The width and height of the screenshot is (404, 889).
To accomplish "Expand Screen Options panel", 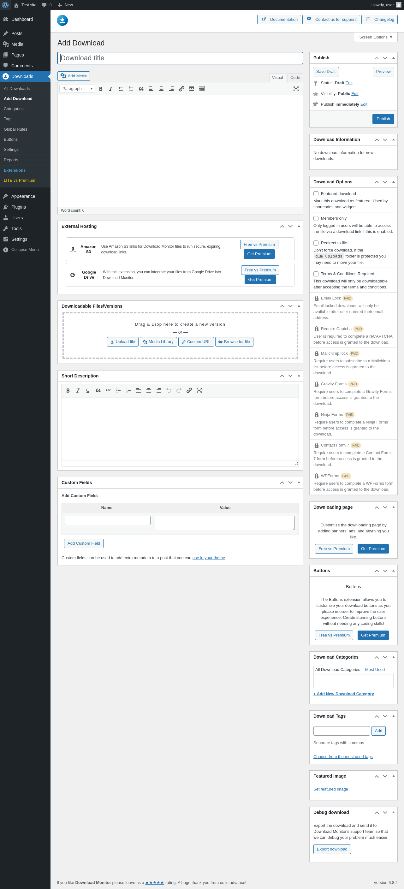I will click(x=376, y=37).
